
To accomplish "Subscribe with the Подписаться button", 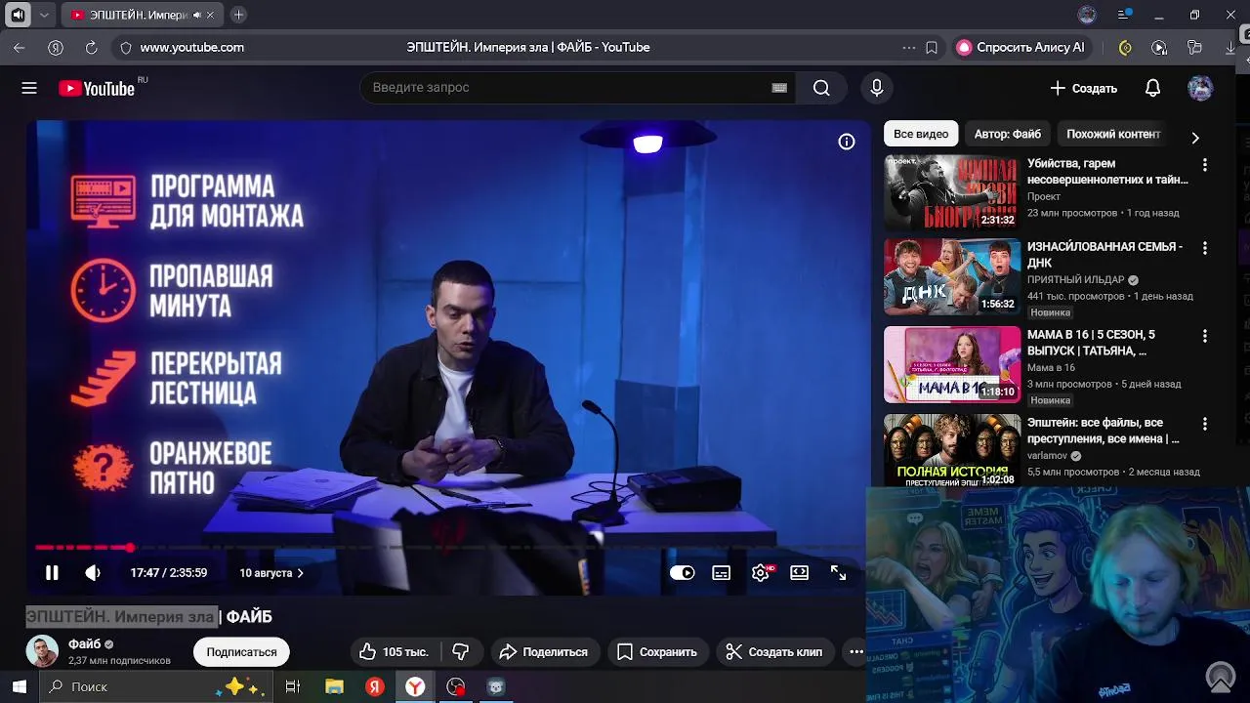I will click(x=241, y=651).
